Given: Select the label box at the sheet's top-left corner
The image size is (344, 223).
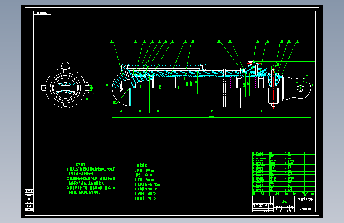Looking at the screenshot, I should point(42,13).
